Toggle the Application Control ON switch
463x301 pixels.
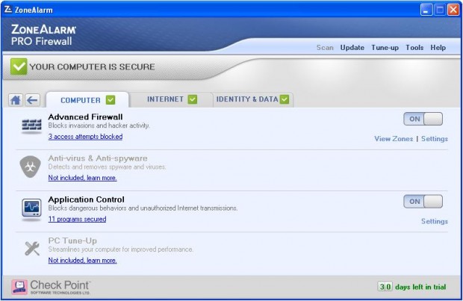coord(423,202)
